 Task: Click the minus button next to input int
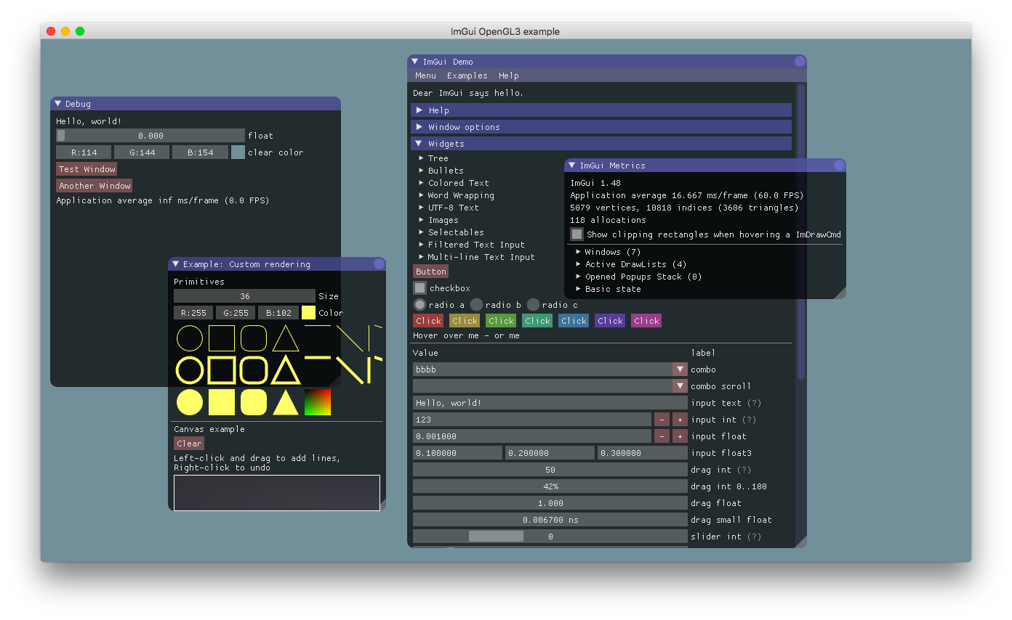coord(661,419)
